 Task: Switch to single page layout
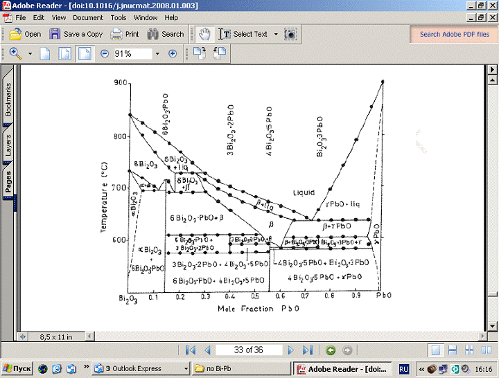[435, 350]
